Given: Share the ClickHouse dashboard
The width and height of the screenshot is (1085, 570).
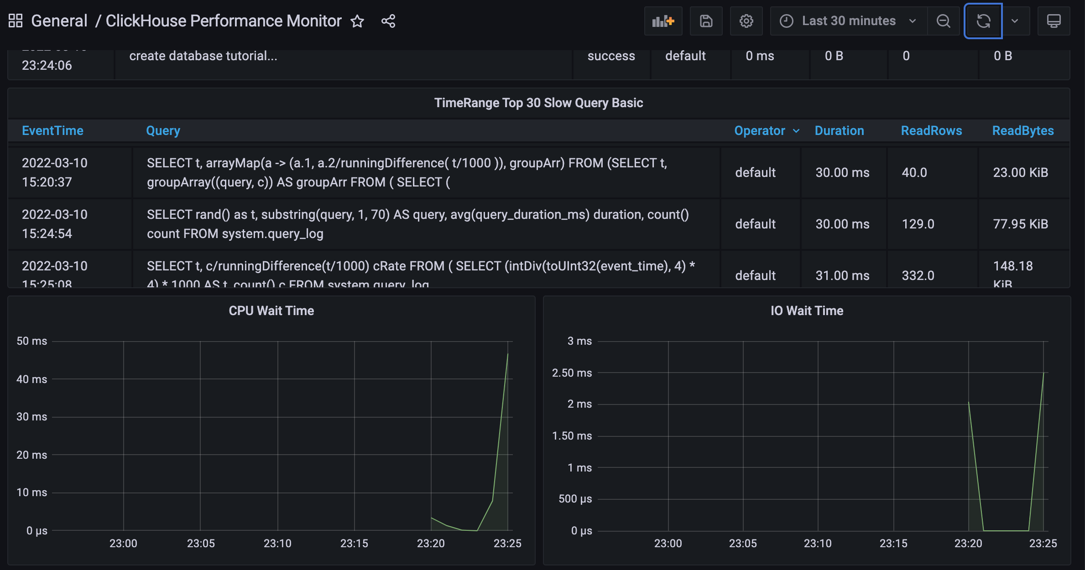Looking at the screenshot, I should click(x=388, y=21).
